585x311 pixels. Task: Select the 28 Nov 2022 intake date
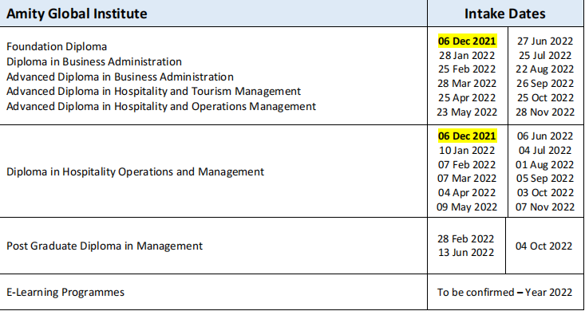(545, 112)
